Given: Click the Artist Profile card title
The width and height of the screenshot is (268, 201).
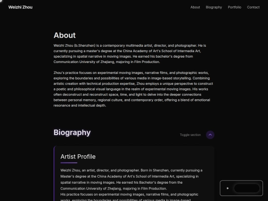Looking at the screenshot, I should (x=78, y=156).
